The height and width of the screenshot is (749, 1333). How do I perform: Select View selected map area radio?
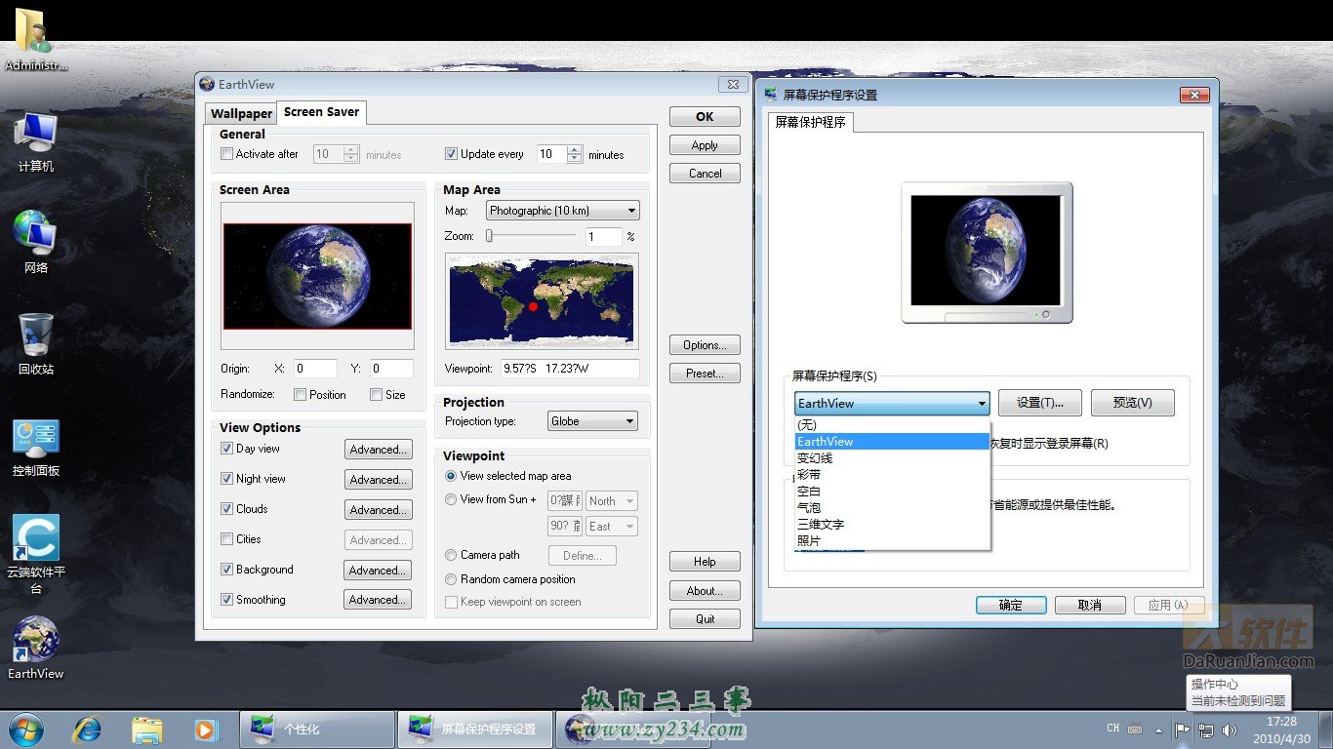[451, 476]
